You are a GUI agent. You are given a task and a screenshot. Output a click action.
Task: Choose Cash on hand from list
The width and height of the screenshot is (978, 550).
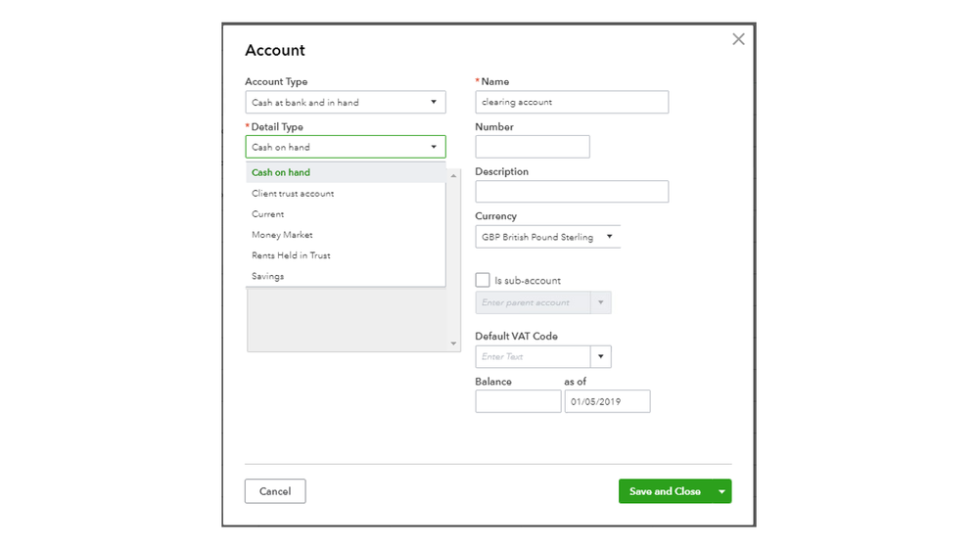click(281, 172)
